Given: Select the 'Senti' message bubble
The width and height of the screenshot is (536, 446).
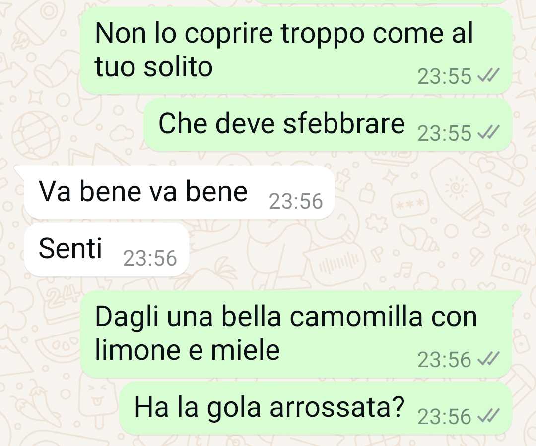Looking at the screenshot, I should click(106, 249).
